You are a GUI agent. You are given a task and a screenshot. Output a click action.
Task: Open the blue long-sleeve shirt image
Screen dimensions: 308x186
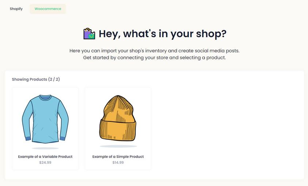tap(45, 119)
